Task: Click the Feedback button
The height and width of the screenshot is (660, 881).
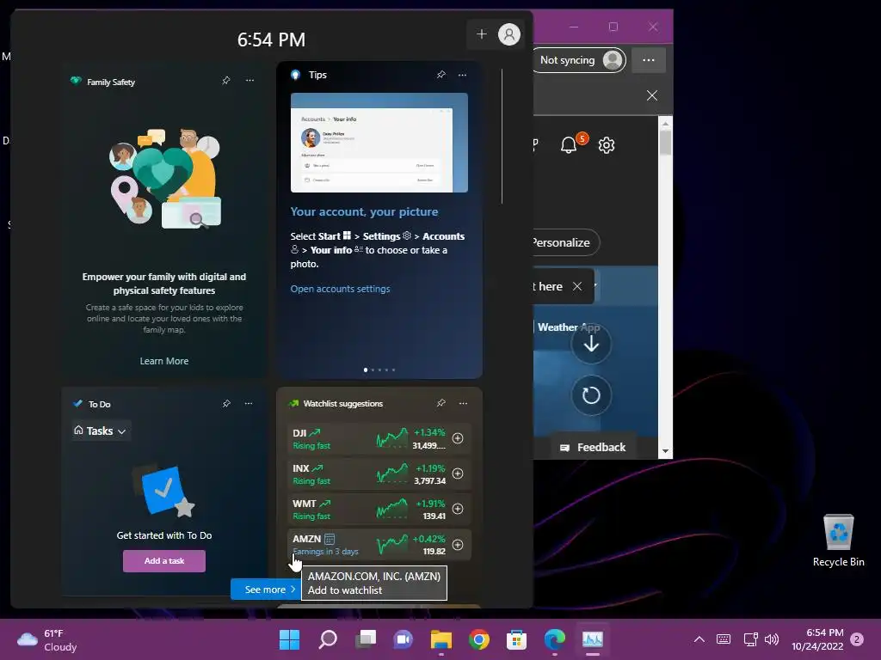Action: (x=594, y=447)
